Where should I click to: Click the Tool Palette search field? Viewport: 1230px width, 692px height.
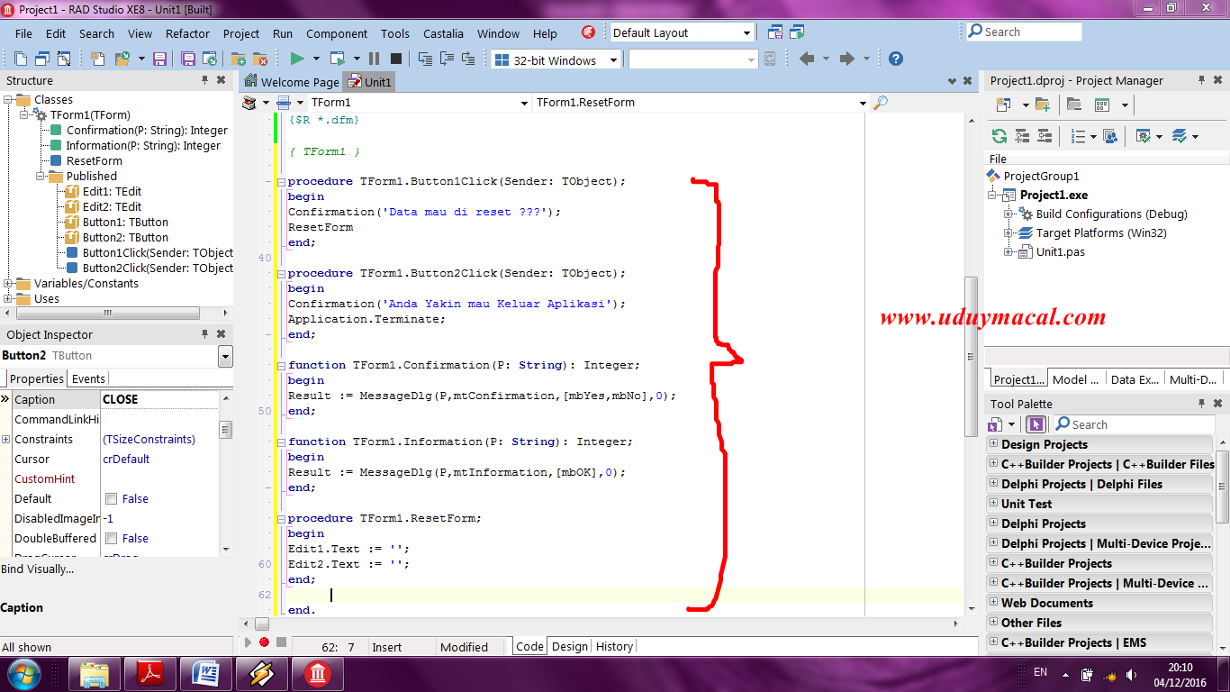pyautogui.click(x=1133, y=424)
